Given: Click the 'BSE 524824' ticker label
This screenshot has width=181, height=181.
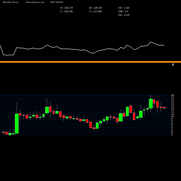Looking at the screenshot, I should click(57, 2).
